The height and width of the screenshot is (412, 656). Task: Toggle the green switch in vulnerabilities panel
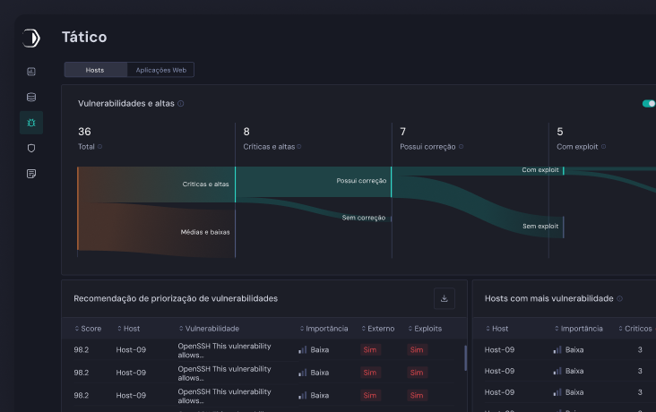pyautogui.click(x=649, y=104)
